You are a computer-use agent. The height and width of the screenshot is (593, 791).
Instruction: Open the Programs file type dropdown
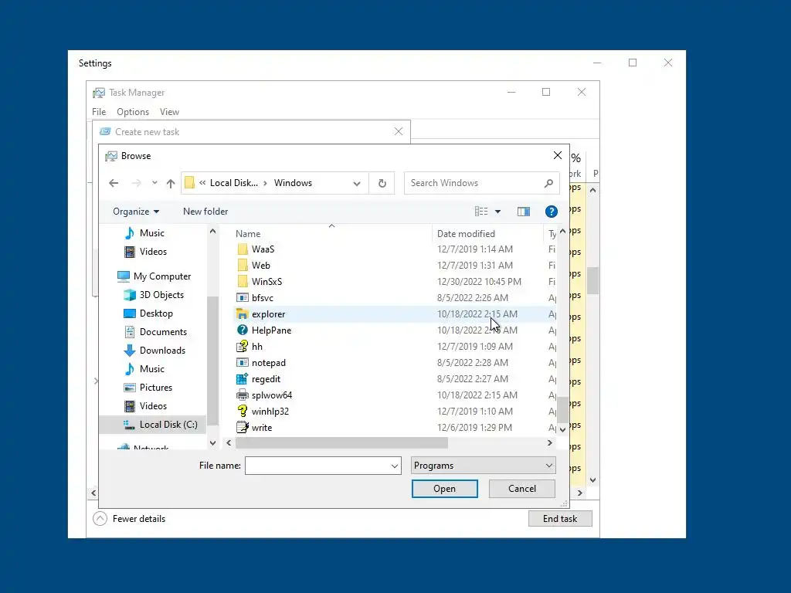(x=484, y=466)
